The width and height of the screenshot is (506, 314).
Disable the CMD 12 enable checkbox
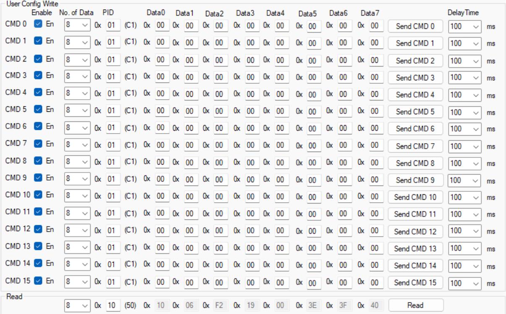click(x=38, y=229)
